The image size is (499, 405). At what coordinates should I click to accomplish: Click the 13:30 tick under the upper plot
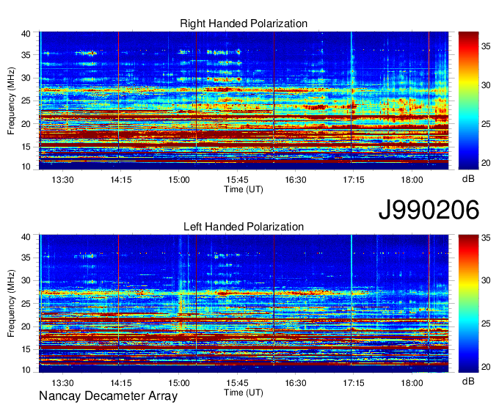click(x=62, y=180)
